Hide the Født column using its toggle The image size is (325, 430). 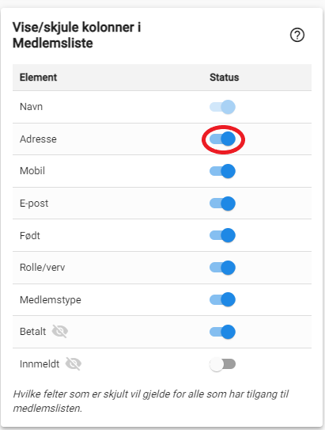(222, 235)
